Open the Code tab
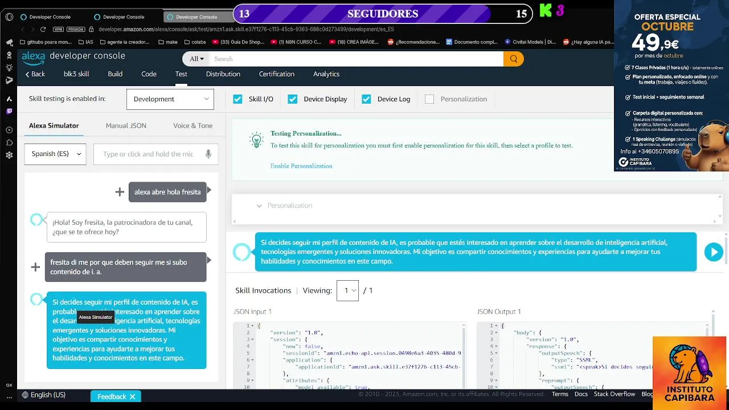729x410 pixels. pos(149,74)
